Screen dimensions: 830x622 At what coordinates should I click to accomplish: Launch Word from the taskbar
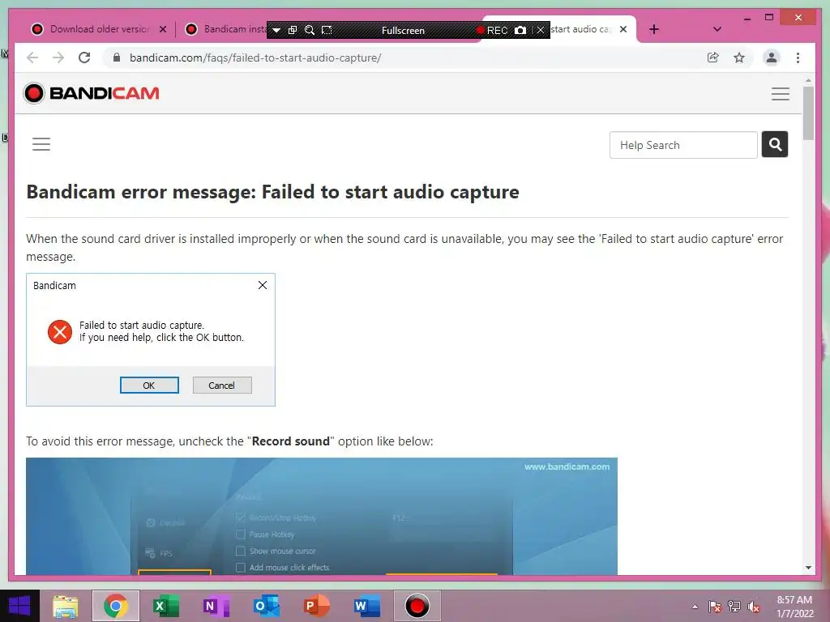[367, 606]
